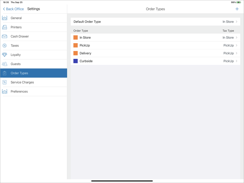Click the Curbside blue color swatch

[x=76, y=61]
